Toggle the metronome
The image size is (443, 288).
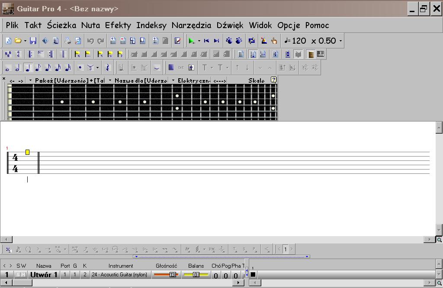264,41
